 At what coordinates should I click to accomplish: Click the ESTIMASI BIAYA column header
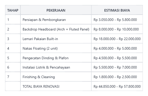pos(117,10)
